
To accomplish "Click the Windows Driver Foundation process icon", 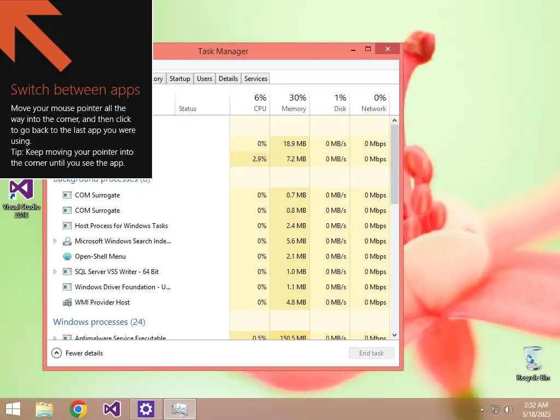I will pyautogui.click(x=67, y=287).
